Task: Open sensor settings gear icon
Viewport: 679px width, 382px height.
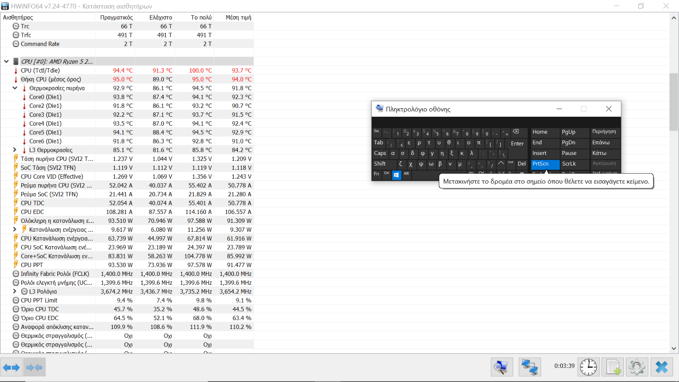Action: pos(637,367)
